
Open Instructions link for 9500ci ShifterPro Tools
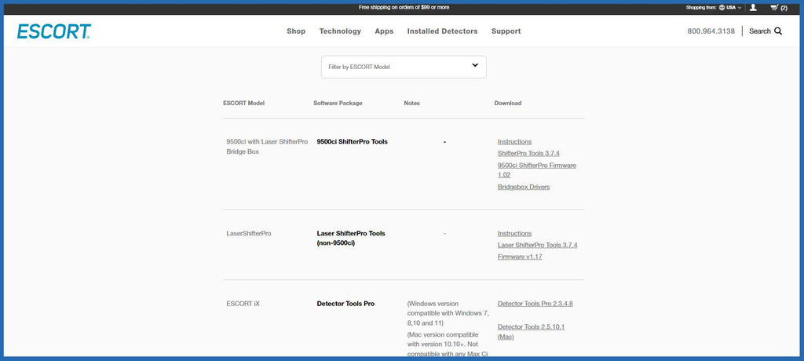pyautogui.click(x=514, y=142)
